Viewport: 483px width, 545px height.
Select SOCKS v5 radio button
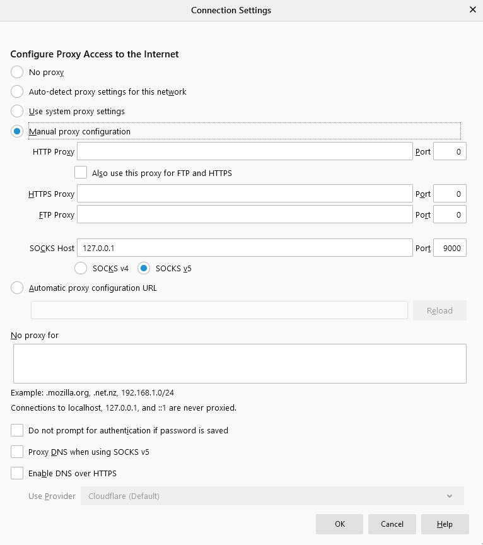[144, 268]
